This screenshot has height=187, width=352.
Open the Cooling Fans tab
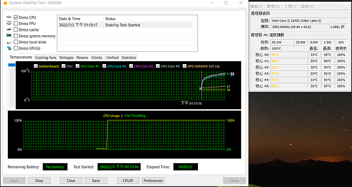pos(45,58)
